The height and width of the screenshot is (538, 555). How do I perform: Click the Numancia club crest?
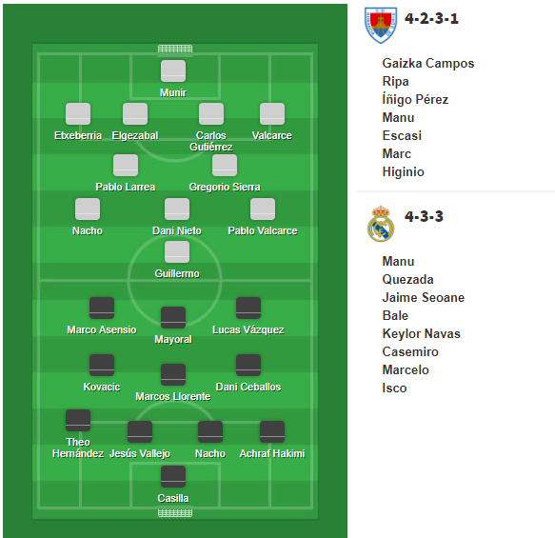coord(381,25)
